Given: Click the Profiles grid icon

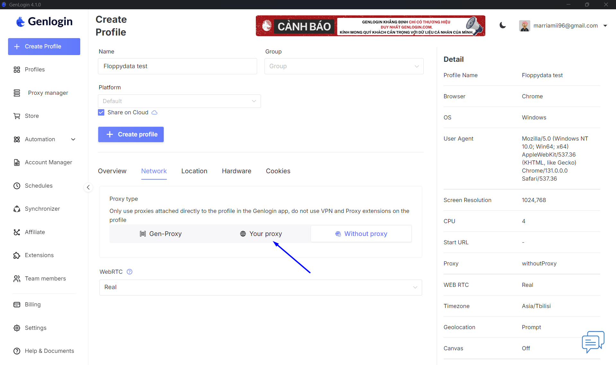Looking at the screenshot, I should pos(17,69).
